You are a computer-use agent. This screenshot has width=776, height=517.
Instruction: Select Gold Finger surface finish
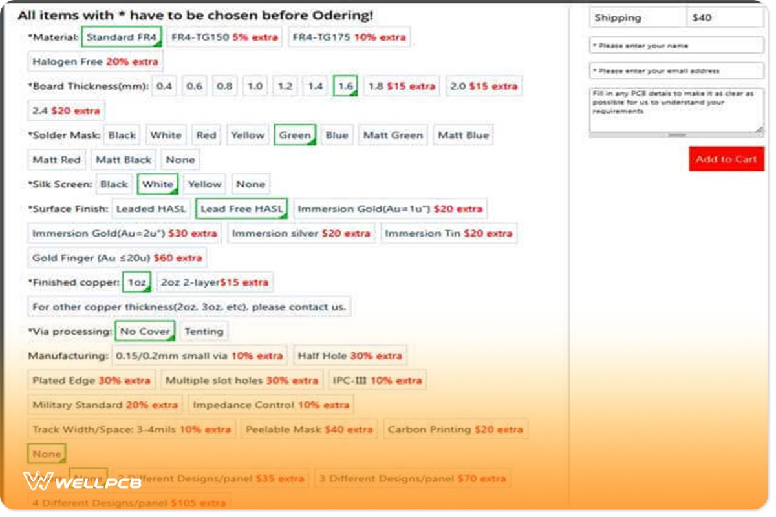click(x=118, y=257)
